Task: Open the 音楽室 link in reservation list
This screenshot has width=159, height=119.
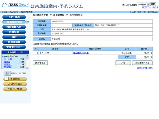Action: pos(7,62)
